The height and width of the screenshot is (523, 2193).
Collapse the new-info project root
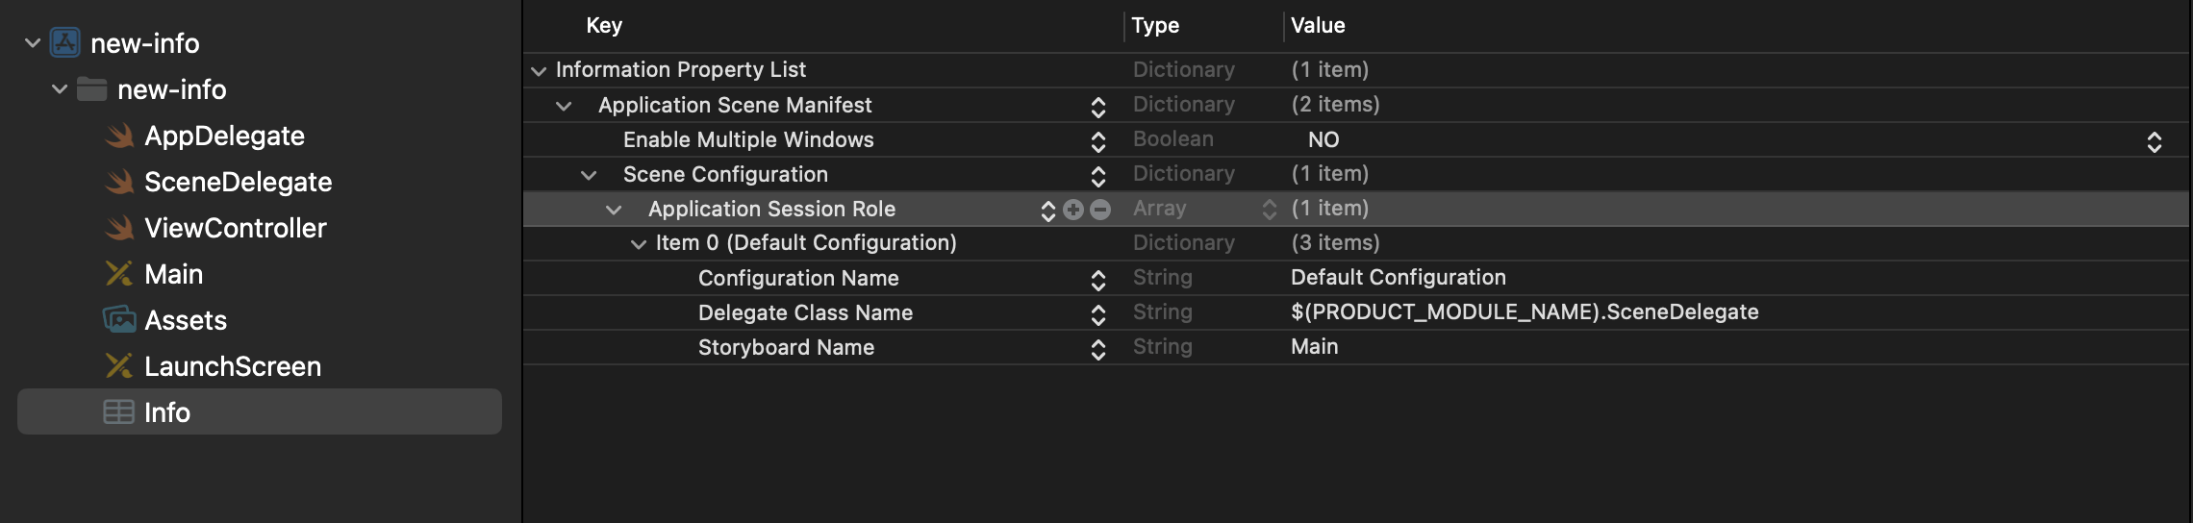coord(33,43)
